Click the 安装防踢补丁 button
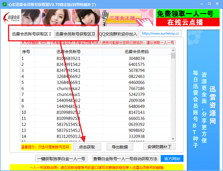Image resolution: width=223 pixels, height=171 pixels. point(160,147)
